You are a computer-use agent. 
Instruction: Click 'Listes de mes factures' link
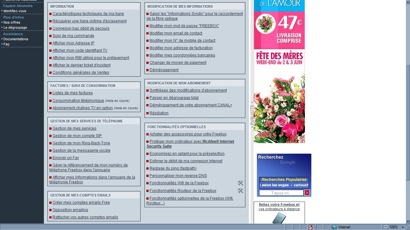(72, 93)
